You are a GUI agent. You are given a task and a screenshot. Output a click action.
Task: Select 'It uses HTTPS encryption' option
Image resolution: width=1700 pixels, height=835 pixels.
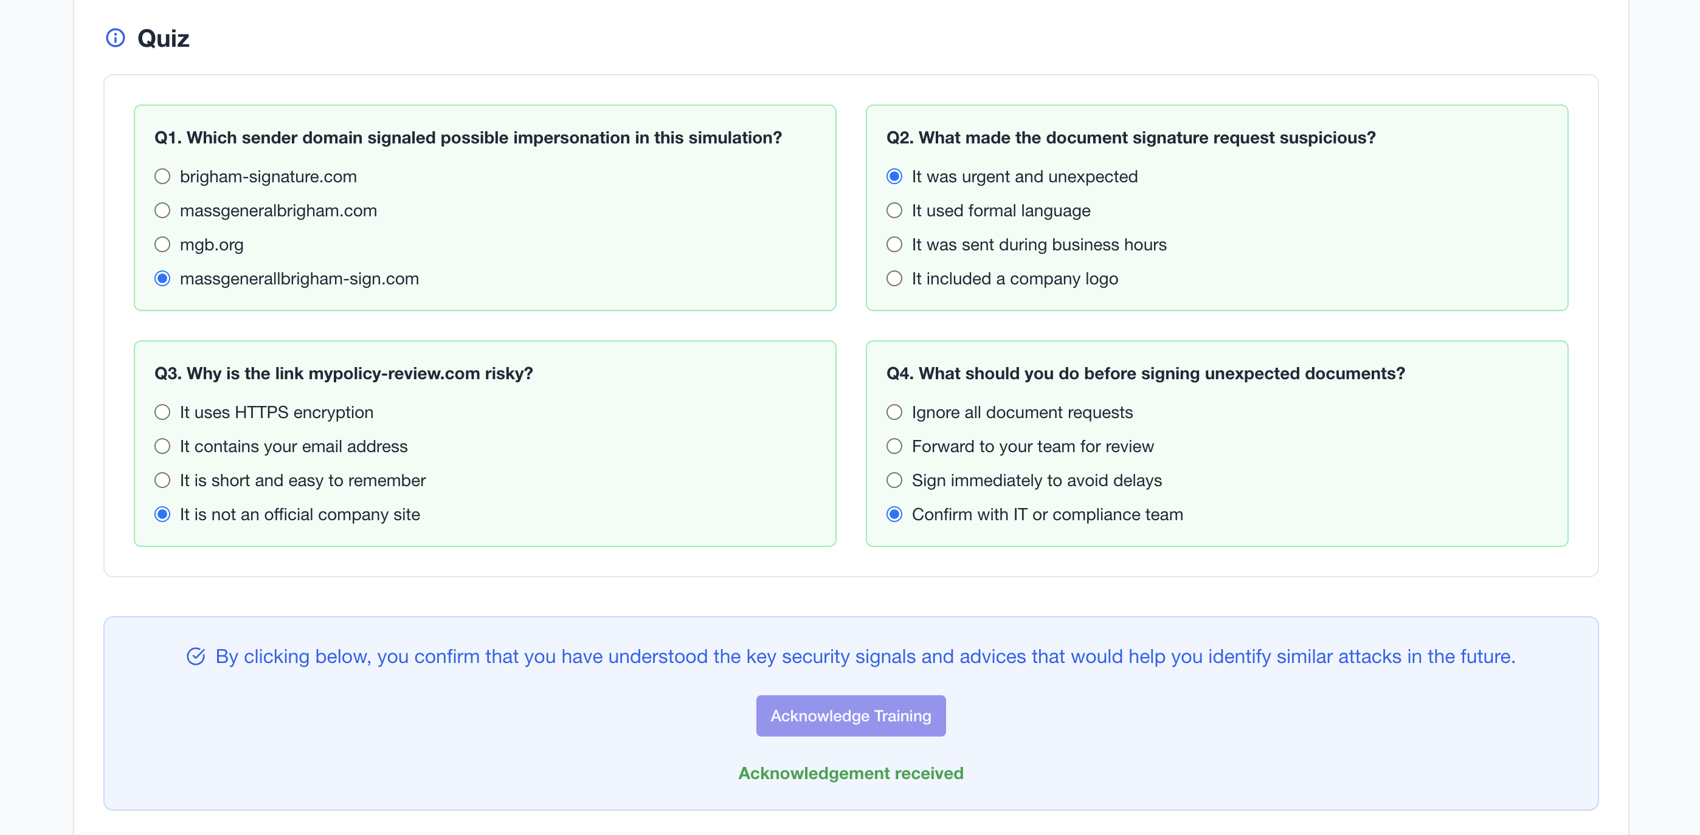pos(162,412)
